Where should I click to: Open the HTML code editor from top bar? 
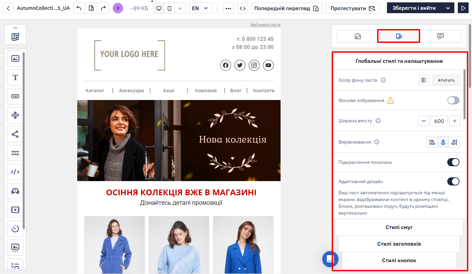tap(242, 8)
